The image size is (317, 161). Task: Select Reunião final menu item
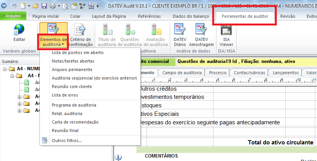click(x=90, y=130)
